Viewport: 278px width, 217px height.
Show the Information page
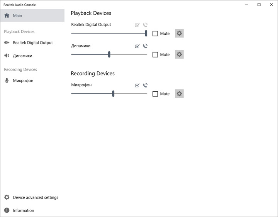[x=23, y=210]
